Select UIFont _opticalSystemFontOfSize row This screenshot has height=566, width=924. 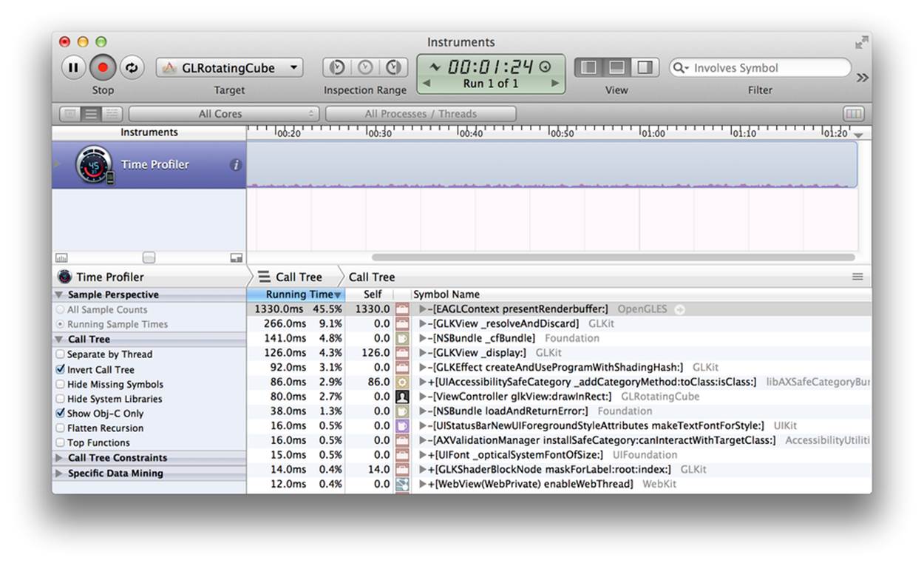pos(559,455)
